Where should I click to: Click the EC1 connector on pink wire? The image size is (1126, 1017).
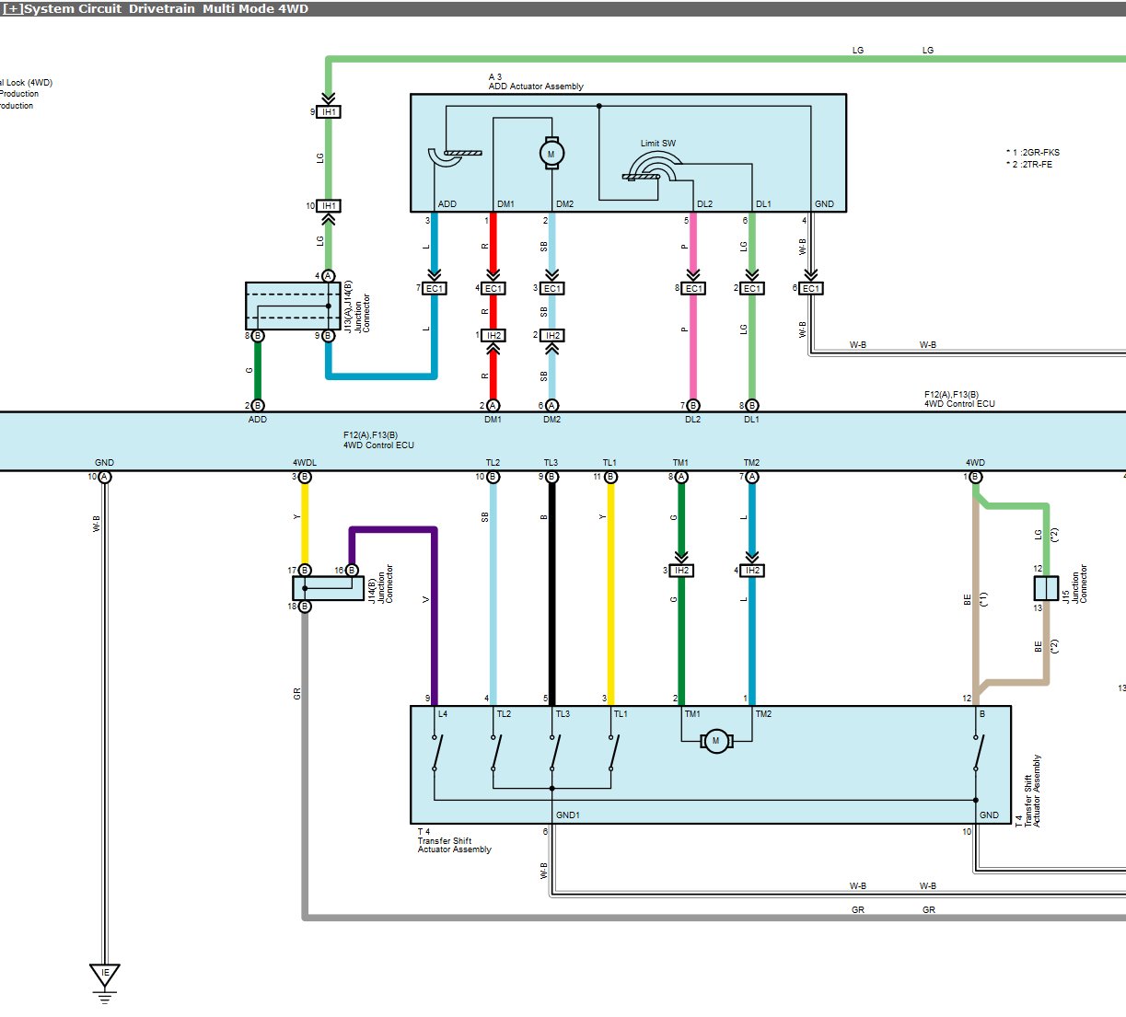click(x=693, y=288)
